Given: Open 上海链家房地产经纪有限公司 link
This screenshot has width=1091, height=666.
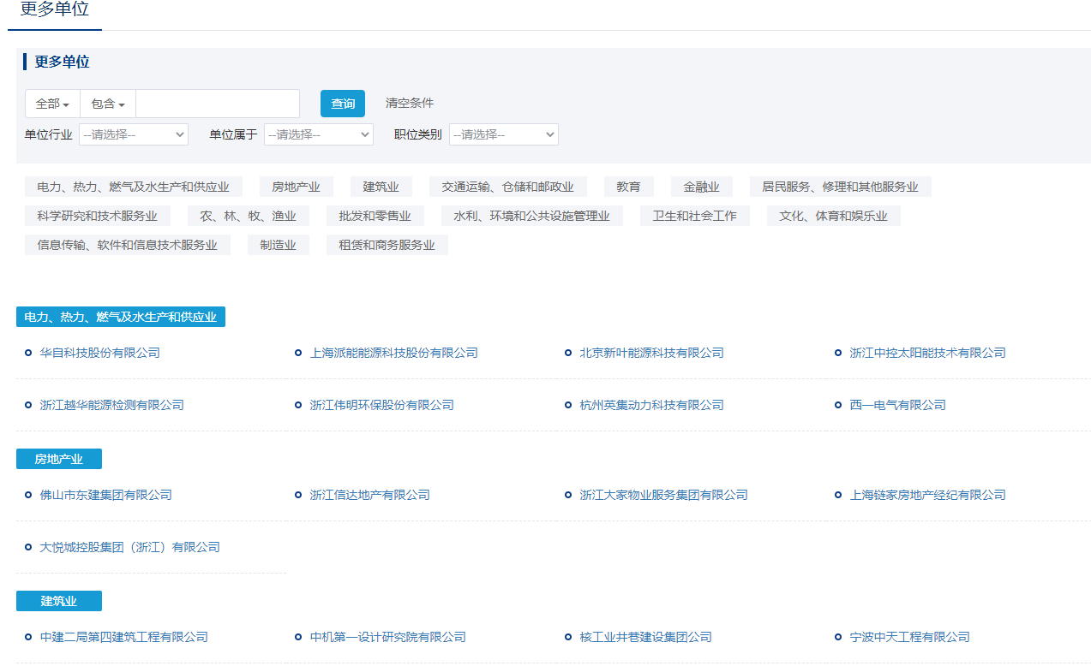Looking at the screenshot, I should (928, 495).
